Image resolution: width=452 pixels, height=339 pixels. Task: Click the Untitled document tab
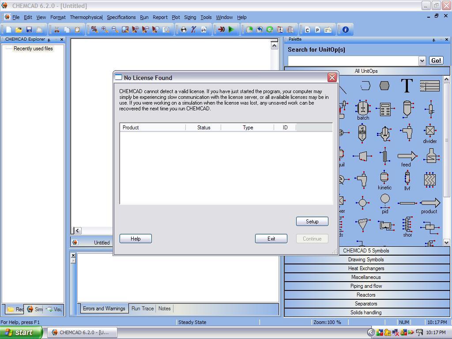[x=92, y=242]
